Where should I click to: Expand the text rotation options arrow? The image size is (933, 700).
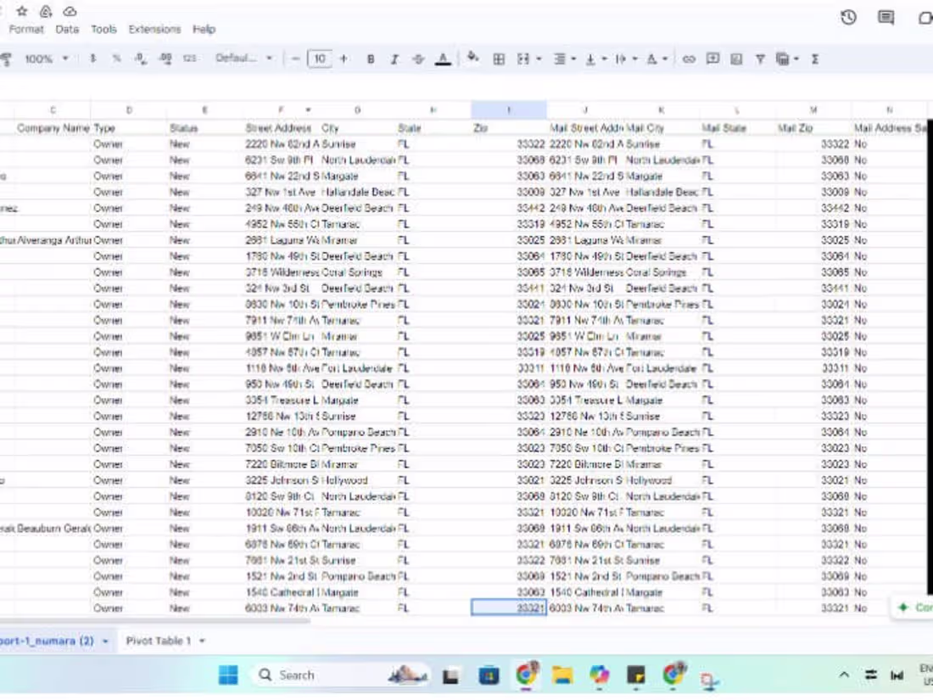click(665, 59)
